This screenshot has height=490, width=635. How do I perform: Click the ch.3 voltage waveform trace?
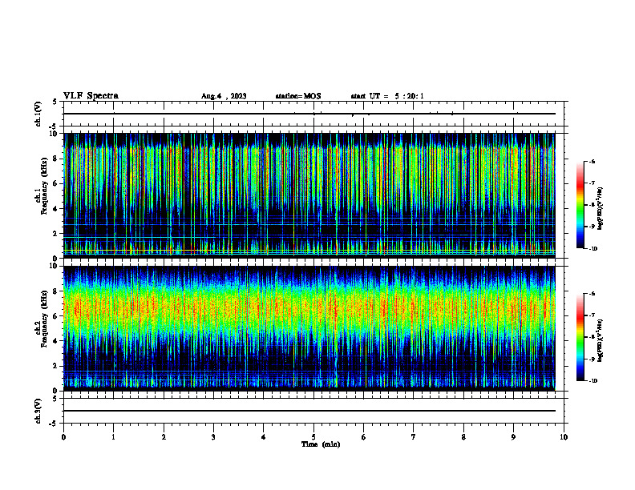pyautogui.click(x=309, y=411)
